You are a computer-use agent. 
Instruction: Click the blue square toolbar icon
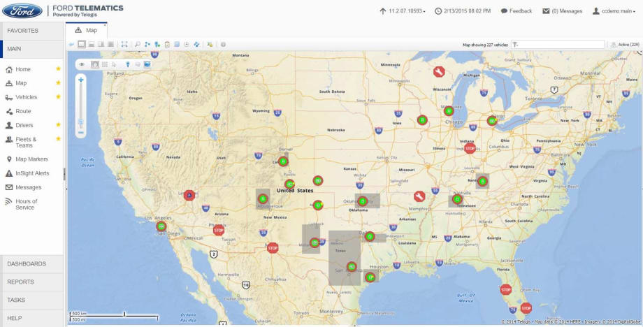pyautogui.click(x=177, y=44)
